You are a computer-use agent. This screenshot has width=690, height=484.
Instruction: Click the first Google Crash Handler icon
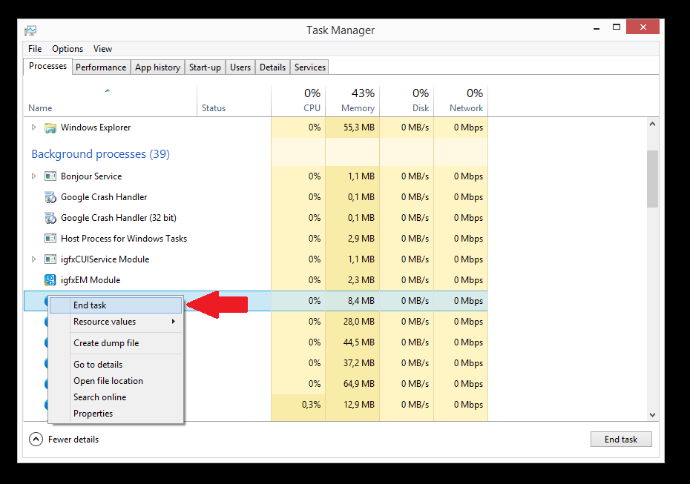pos(50,197)
